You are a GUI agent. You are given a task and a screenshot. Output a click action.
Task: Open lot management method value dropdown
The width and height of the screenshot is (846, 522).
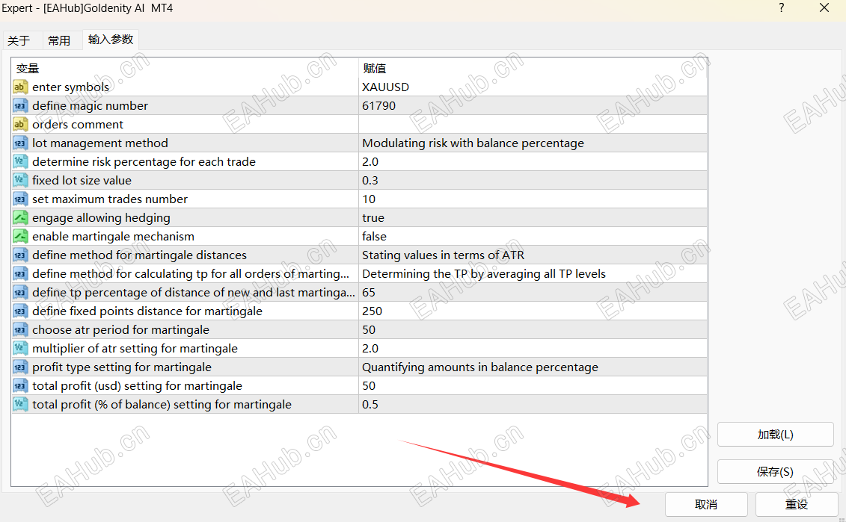click(x=533, y=143)
